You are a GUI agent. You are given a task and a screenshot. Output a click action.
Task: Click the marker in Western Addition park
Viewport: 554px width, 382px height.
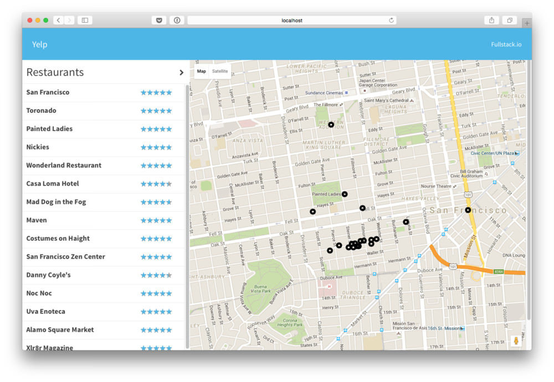pyautogui.click(x=331, y=125)
